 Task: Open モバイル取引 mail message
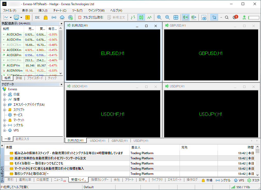[x=130, y=163]
